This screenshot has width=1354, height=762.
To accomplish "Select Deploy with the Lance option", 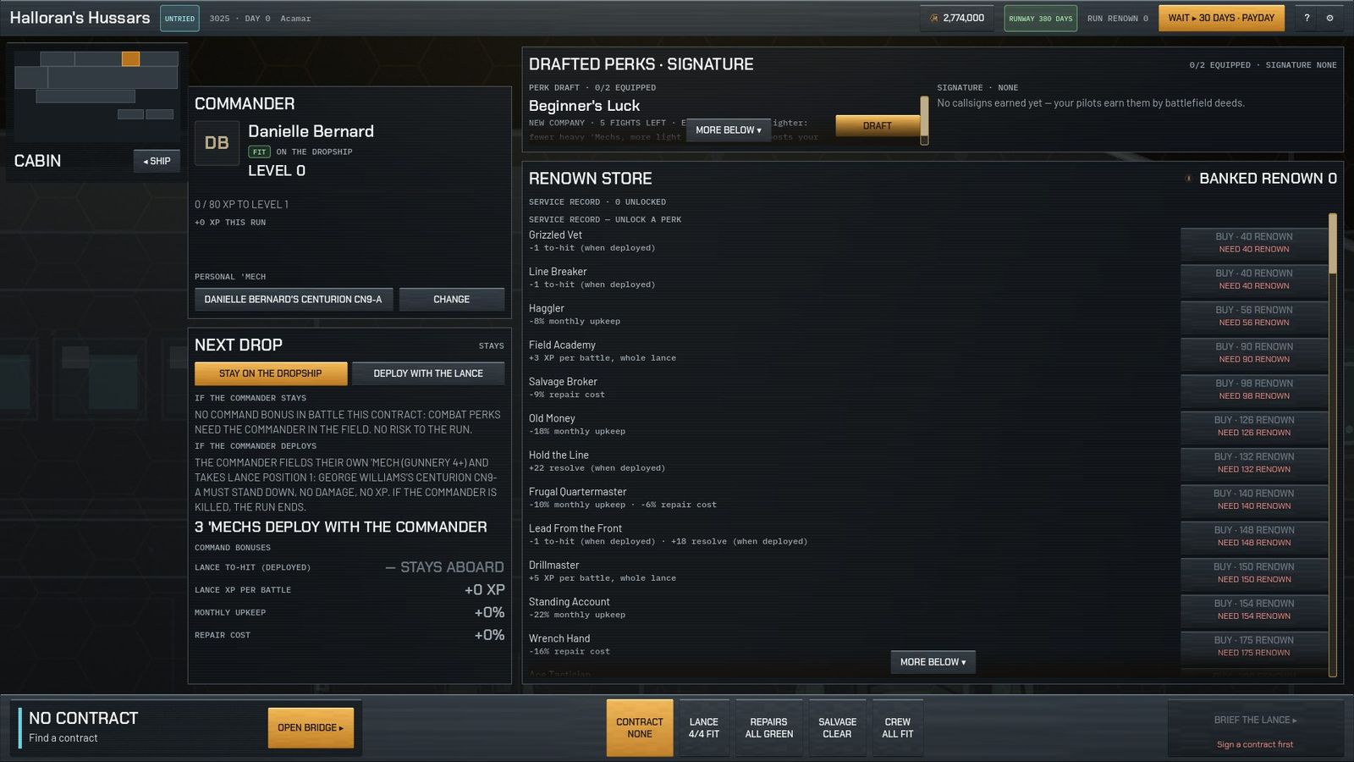I will pos(428,373).
